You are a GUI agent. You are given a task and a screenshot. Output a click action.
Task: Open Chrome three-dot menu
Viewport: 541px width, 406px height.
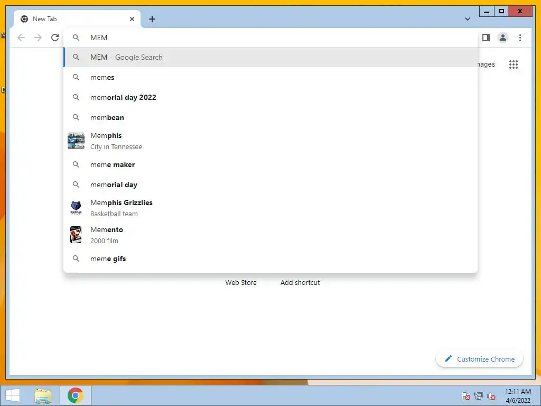click(520, 38)
